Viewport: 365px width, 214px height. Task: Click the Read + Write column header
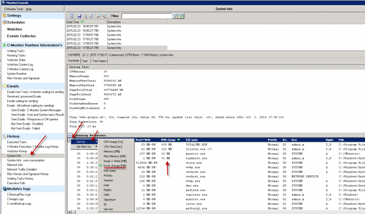143,140
